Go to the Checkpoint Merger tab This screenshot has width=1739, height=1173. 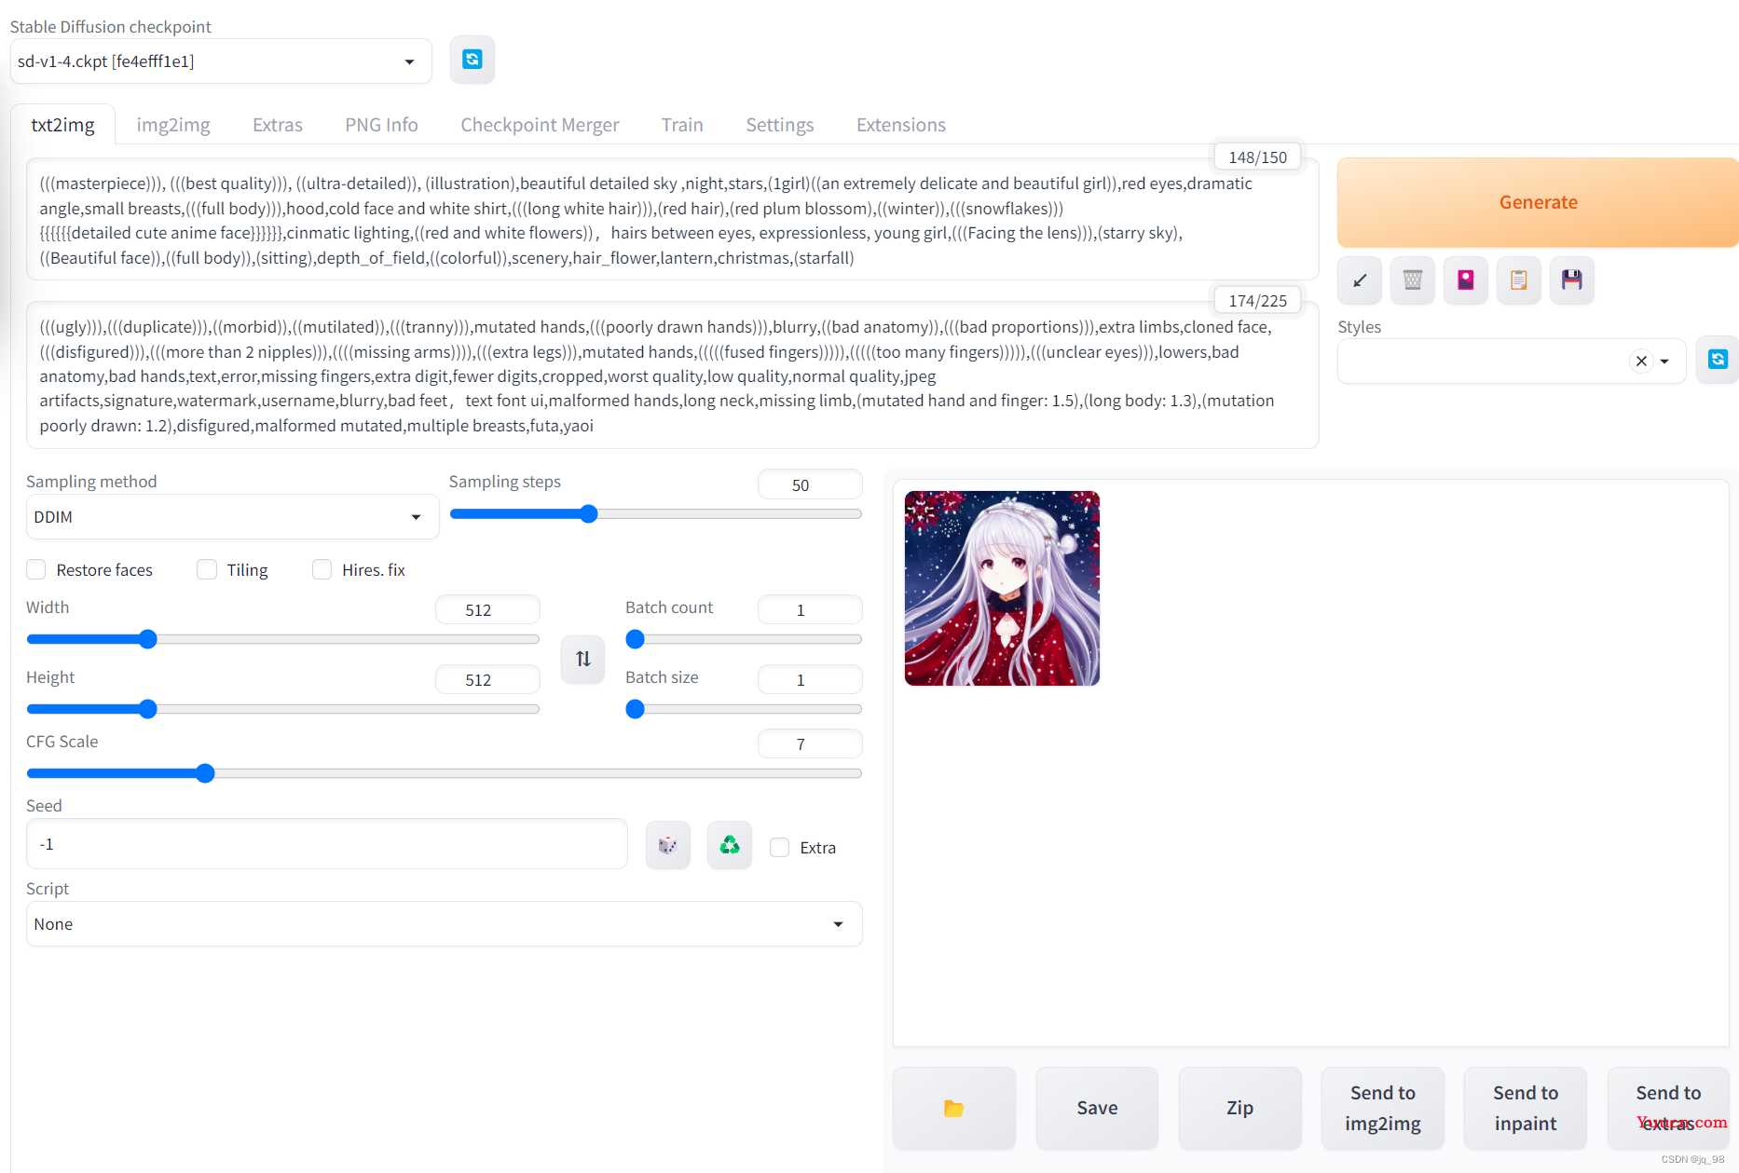[540, 125]
